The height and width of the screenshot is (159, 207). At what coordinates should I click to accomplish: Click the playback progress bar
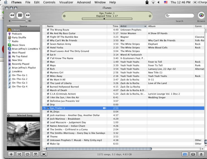coord(107,19)
